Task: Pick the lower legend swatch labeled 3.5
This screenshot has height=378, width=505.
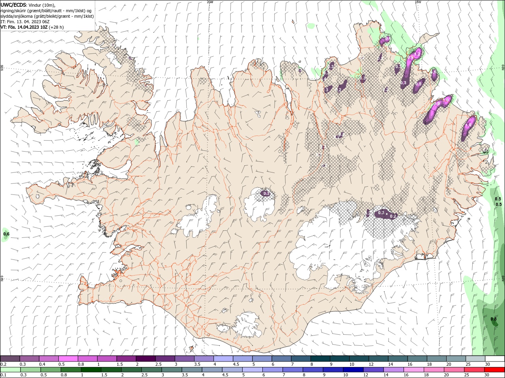Action: (x=192, y=370)
